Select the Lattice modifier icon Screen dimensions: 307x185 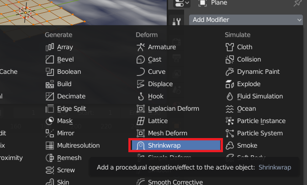(141, 121)
